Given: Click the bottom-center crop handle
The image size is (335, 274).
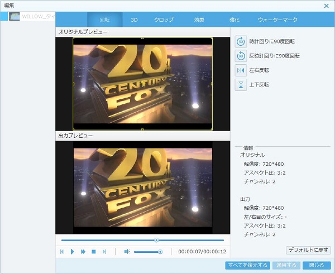Looking at the screenshot, I should (142, 129).
